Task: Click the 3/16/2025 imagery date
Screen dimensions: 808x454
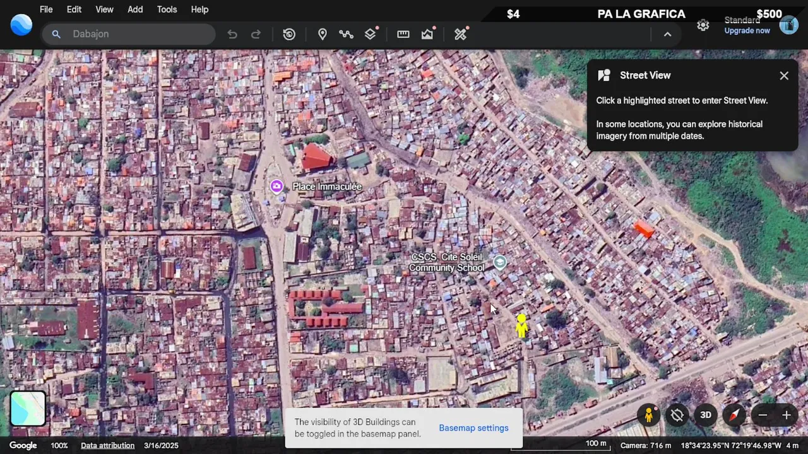Action: point(161,446)
